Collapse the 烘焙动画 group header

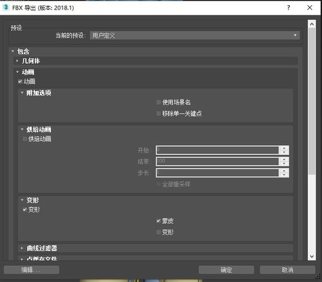(22, 129)
